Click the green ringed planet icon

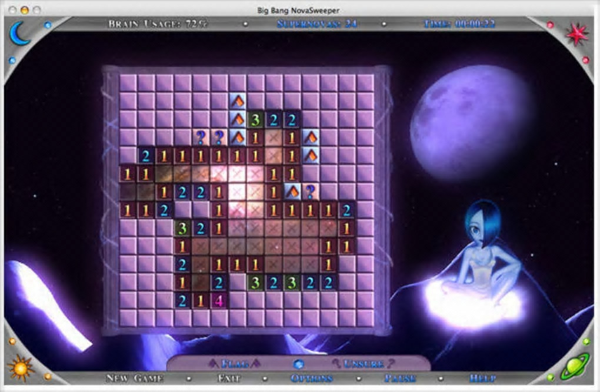575,366
